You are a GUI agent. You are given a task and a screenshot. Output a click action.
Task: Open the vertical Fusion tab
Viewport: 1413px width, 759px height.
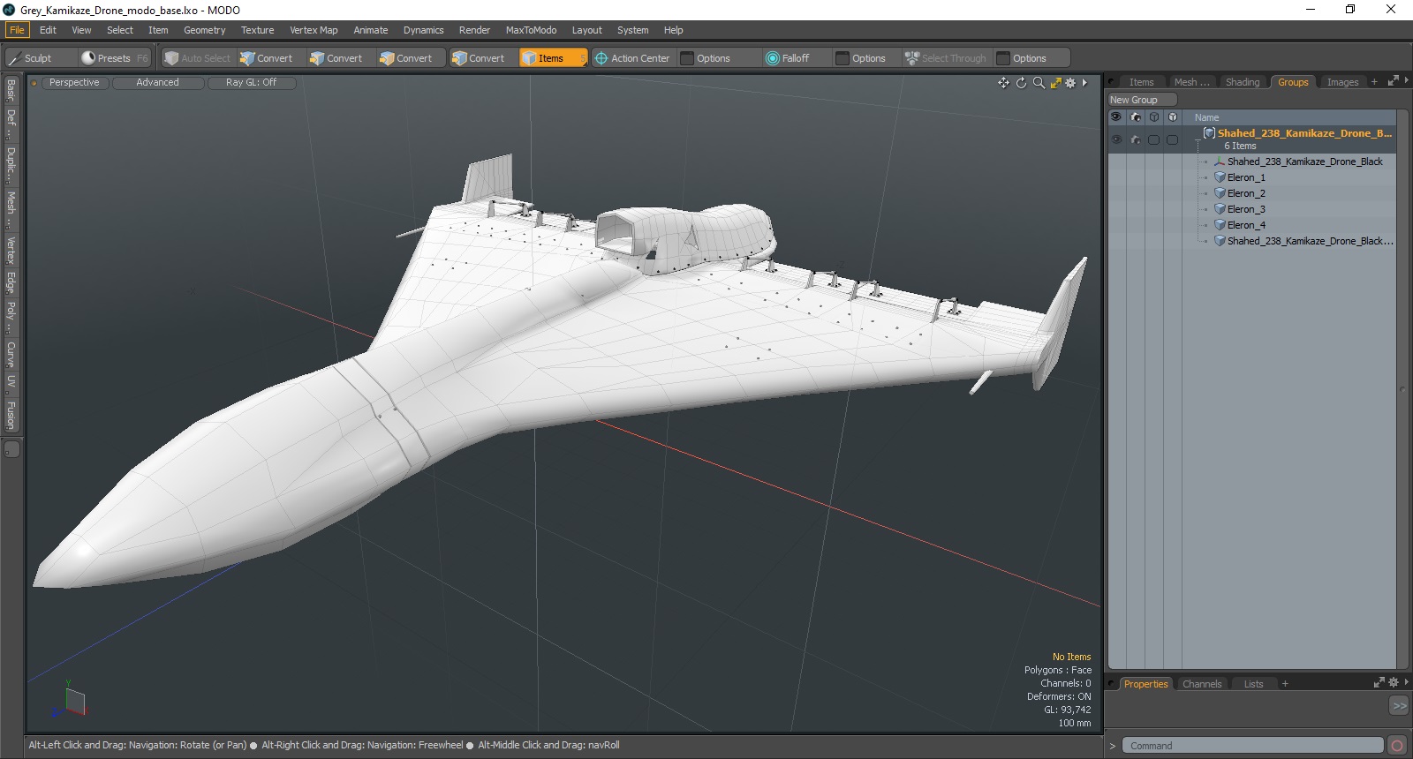coord(11,414)
